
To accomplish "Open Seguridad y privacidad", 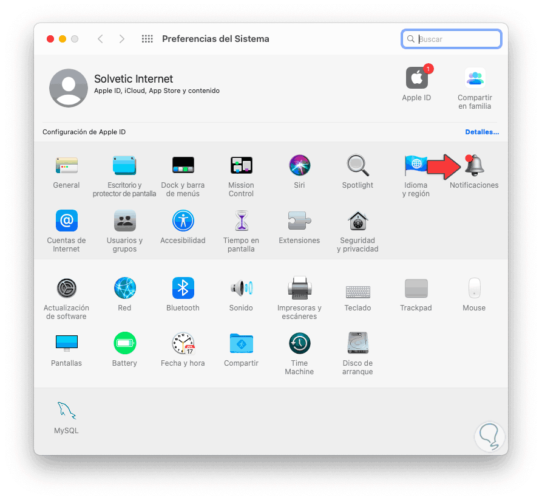I will (x=357, y=221).
